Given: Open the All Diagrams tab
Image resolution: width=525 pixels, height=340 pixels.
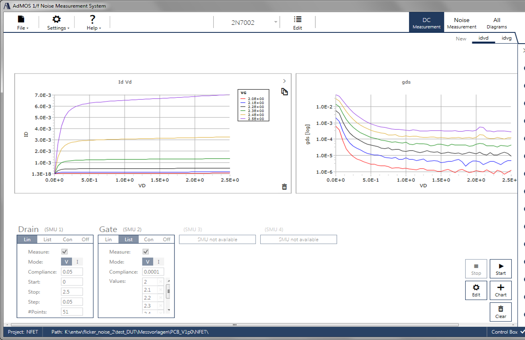Looking at the screenshot, I should (497, 23).
